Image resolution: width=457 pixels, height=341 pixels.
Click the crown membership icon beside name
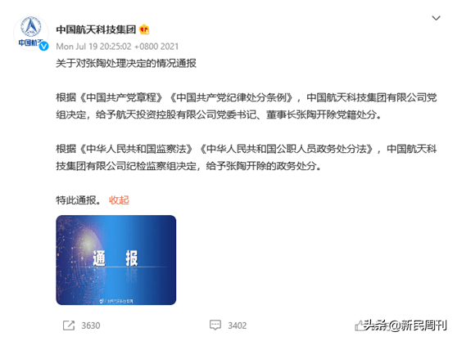coord(144,29)
